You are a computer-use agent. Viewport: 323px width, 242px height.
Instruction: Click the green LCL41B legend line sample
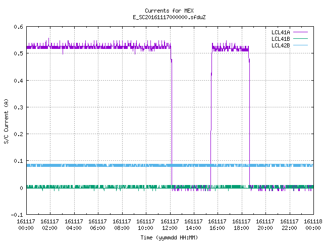(300, 39)
